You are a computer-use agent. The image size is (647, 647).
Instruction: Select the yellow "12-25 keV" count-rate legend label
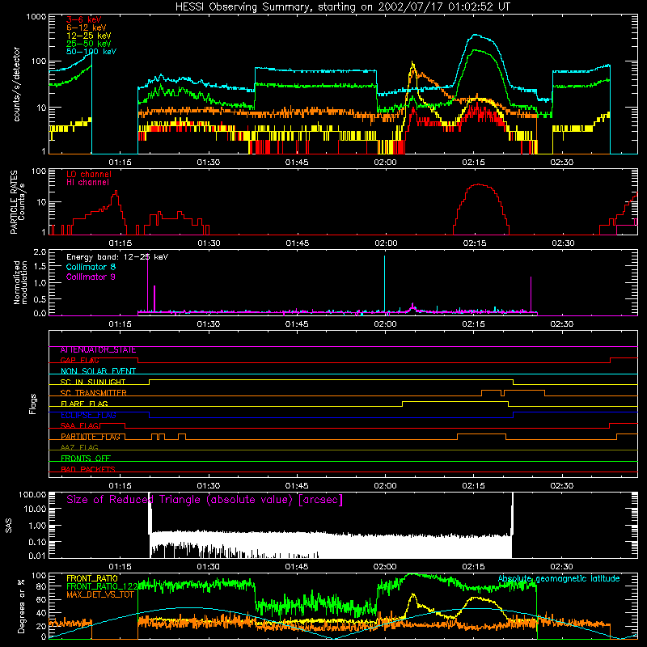(x=88, y=36)
